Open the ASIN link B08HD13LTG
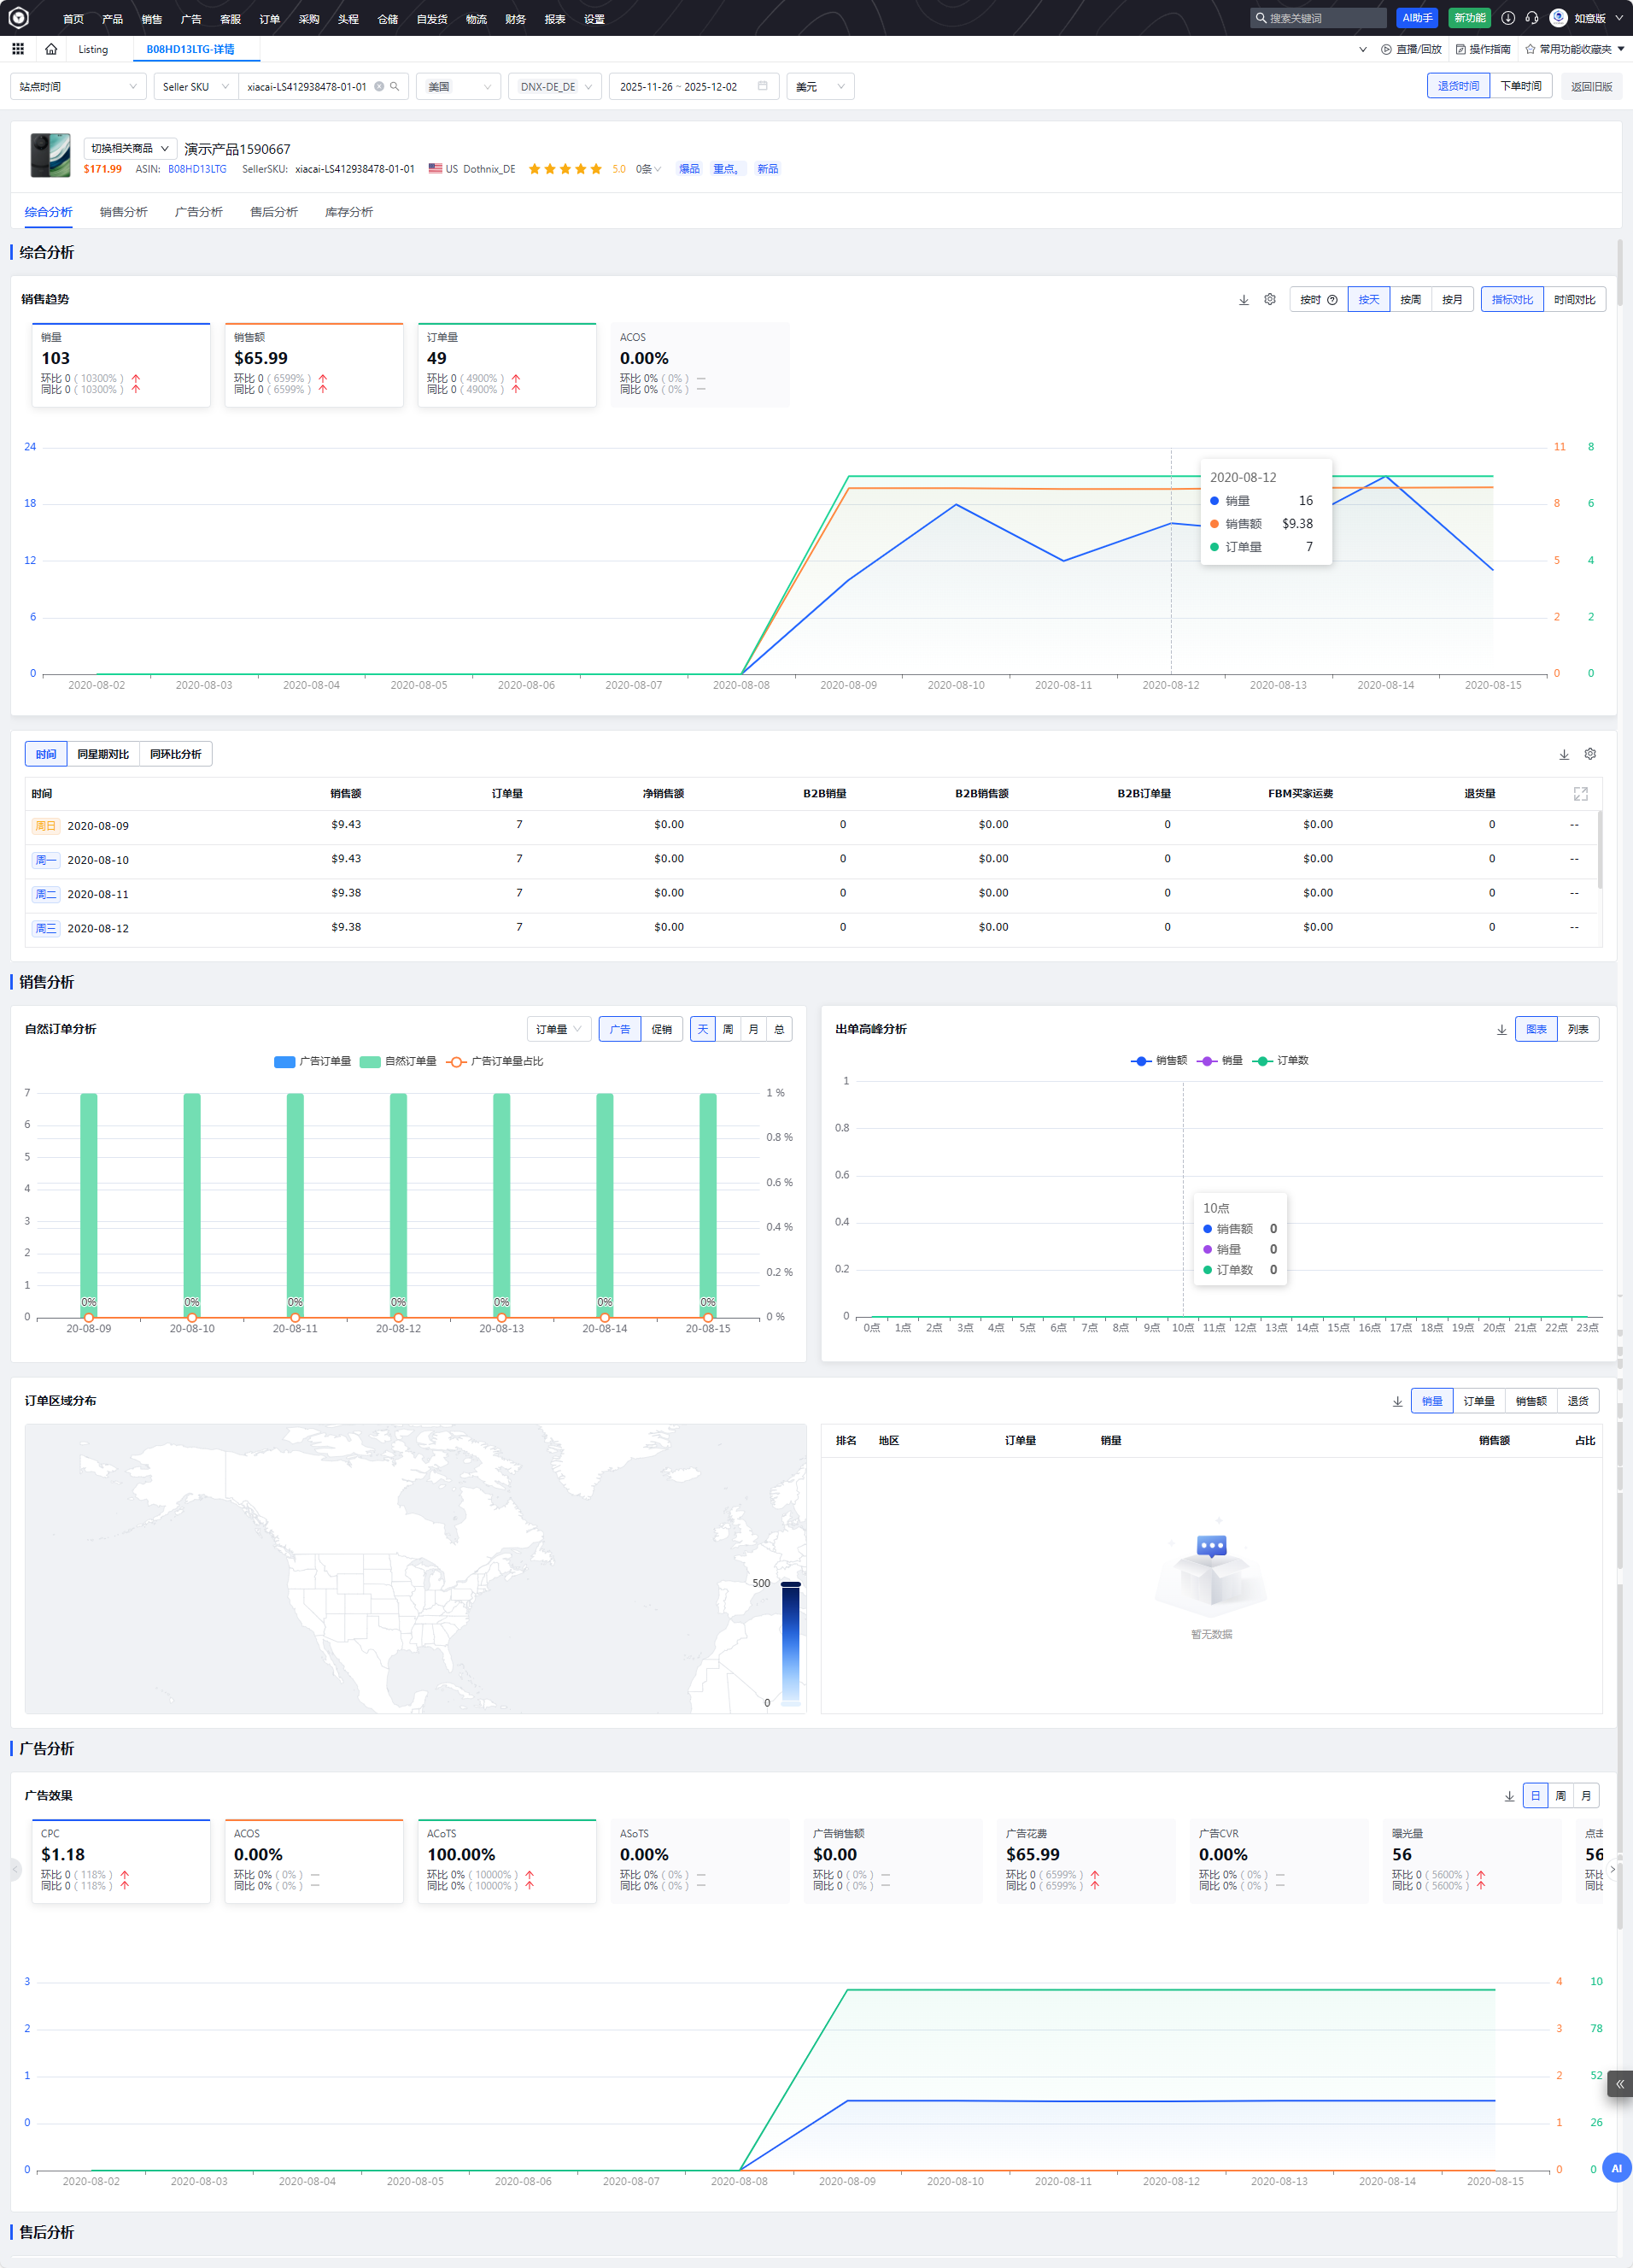 (x=197, y=169)
